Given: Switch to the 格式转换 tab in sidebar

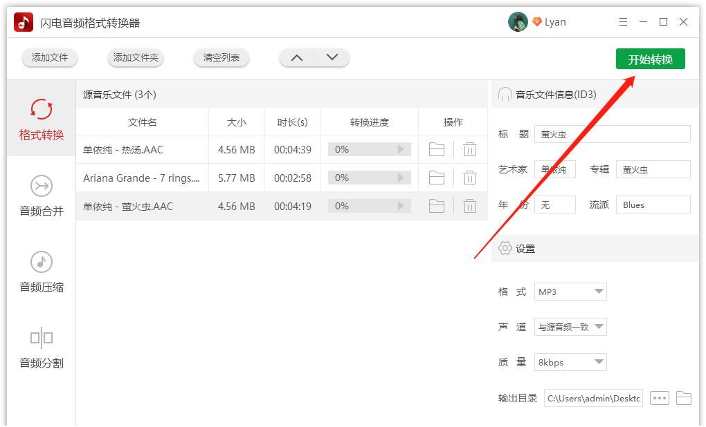Looking at the screenshot, I should click(41, 121).
